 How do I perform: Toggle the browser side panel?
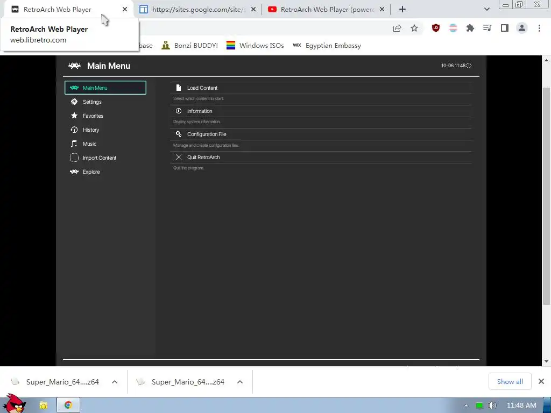pyautogui.click(x=505, y=28)
